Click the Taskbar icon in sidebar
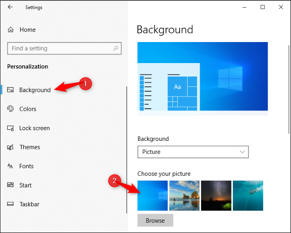The image size is (291, 233). tap(10, 204)
